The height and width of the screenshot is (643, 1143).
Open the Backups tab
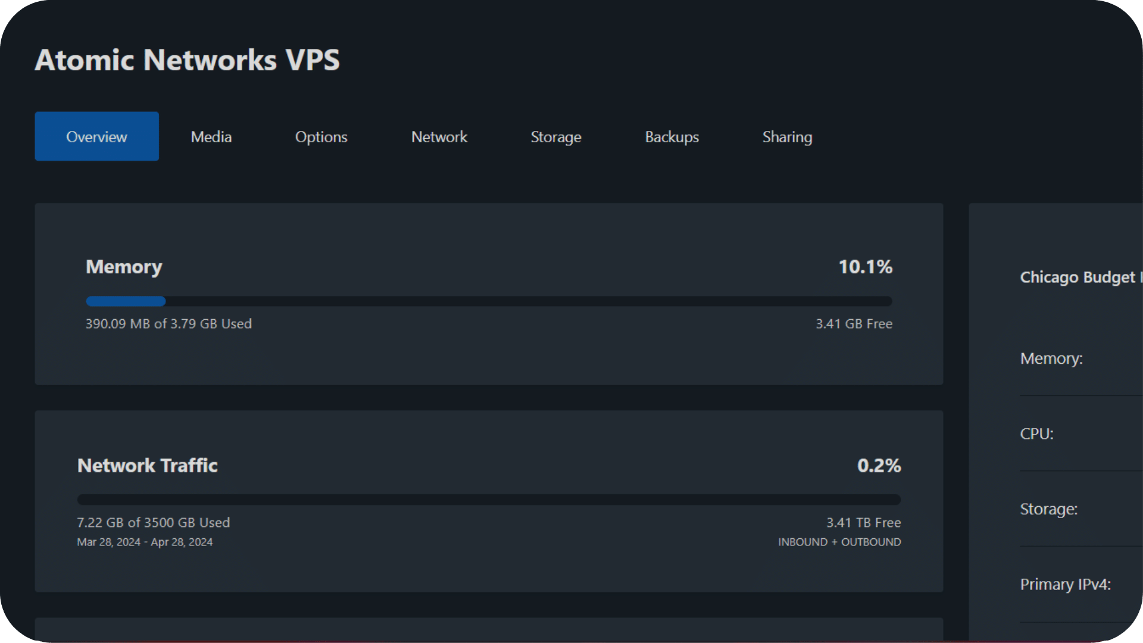[672, 137]
